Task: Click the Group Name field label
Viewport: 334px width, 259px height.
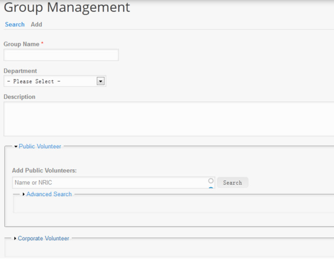Action: [x=22, y=44]
